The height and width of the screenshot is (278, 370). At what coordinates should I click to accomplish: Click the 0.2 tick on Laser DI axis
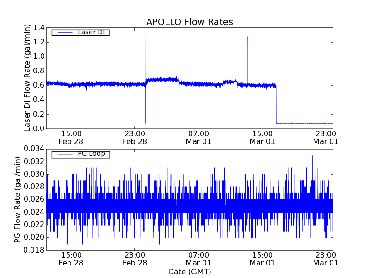[39, 114]
